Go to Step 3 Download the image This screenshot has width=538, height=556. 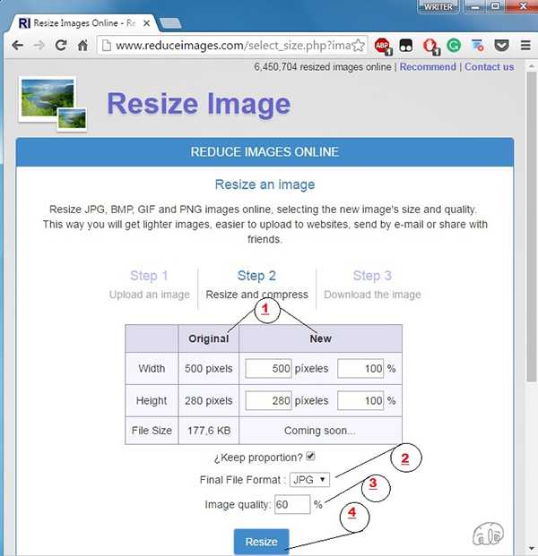[372, 285]
